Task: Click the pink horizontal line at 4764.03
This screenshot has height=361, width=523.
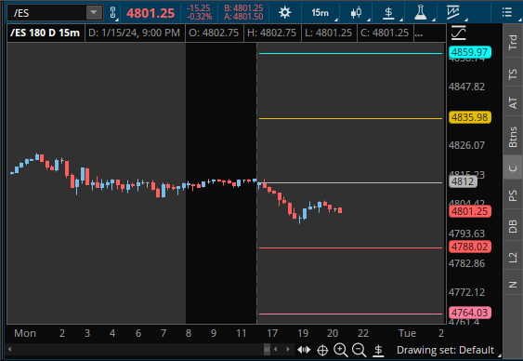Action: pos(350,314)
